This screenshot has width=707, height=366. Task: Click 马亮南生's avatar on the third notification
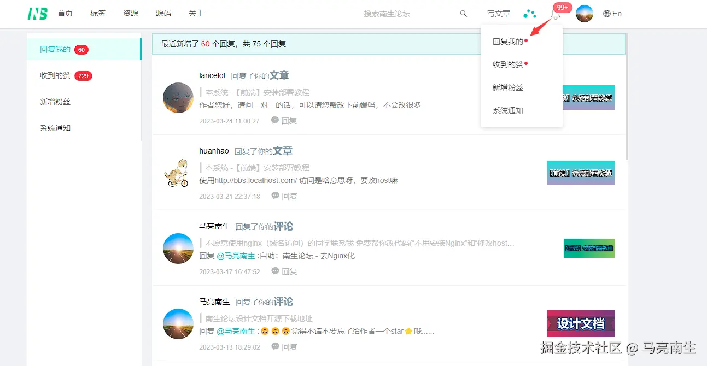tap(178, 249)
